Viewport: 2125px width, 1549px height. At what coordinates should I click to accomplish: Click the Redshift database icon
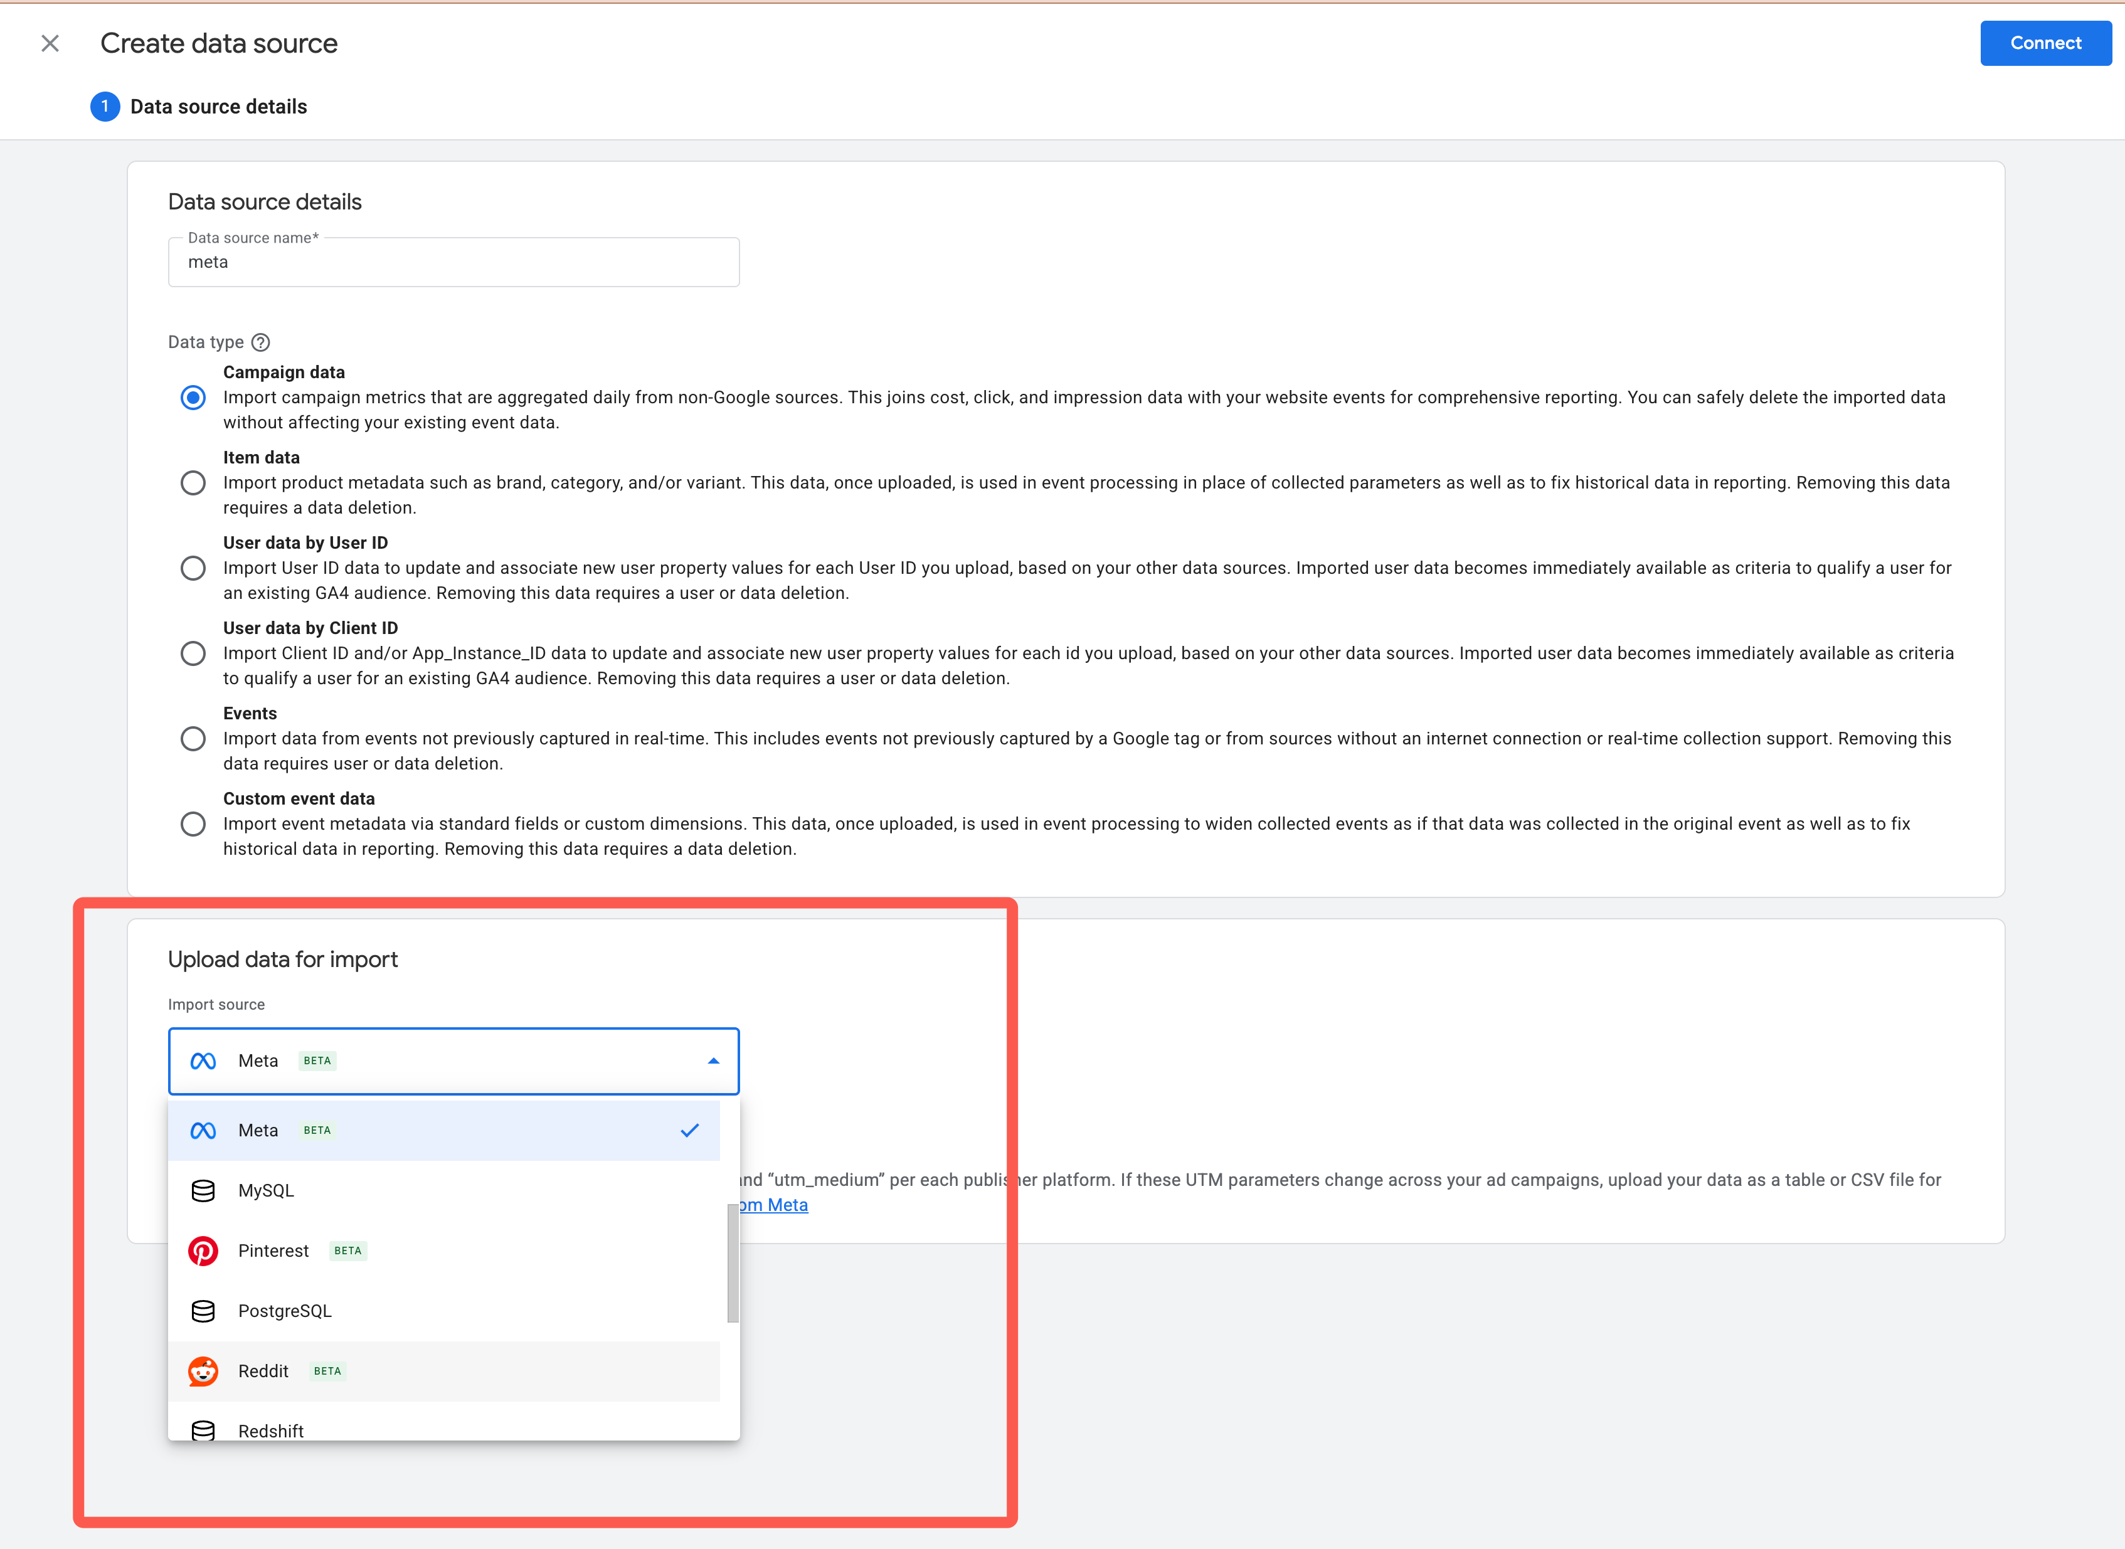point(203,1431)
